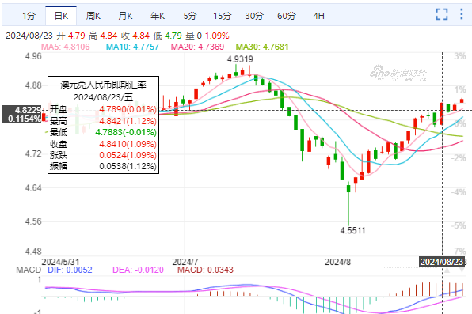The width and height of the screenshot is (472, 314).
Task: Click the 4.56 price axis label
Action: (x=33, y=221)
